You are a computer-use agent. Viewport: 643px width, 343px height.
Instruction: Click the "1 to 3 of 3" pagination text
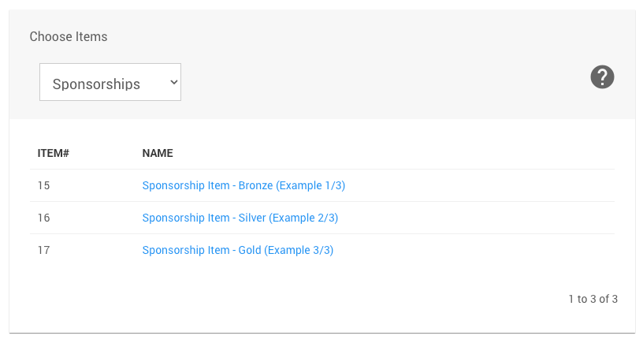(x=593, y=300)
